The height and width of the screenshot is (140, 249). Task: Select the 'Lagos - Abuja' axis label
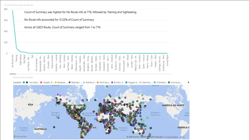[128, 61]
